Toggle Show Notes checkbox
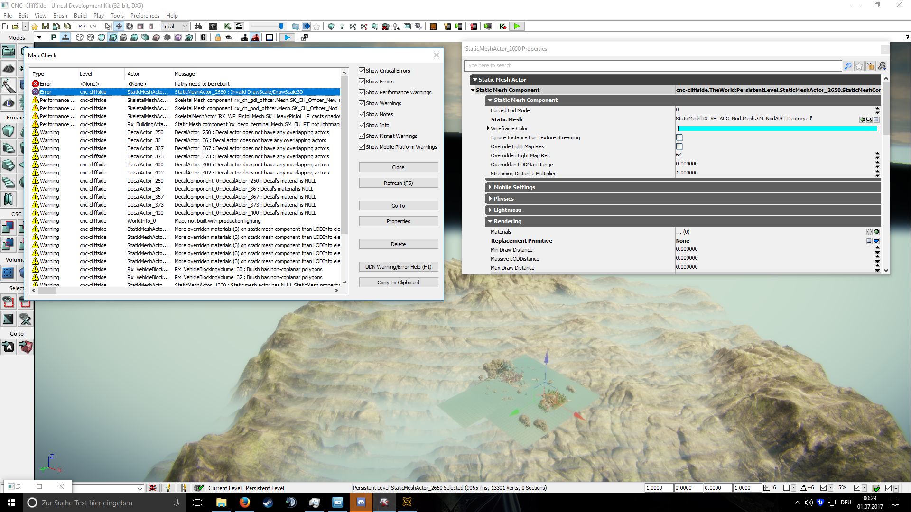Image resolution: width=911 pixels, height=512 pixels. pyautogui.click(x=362, y=114)
